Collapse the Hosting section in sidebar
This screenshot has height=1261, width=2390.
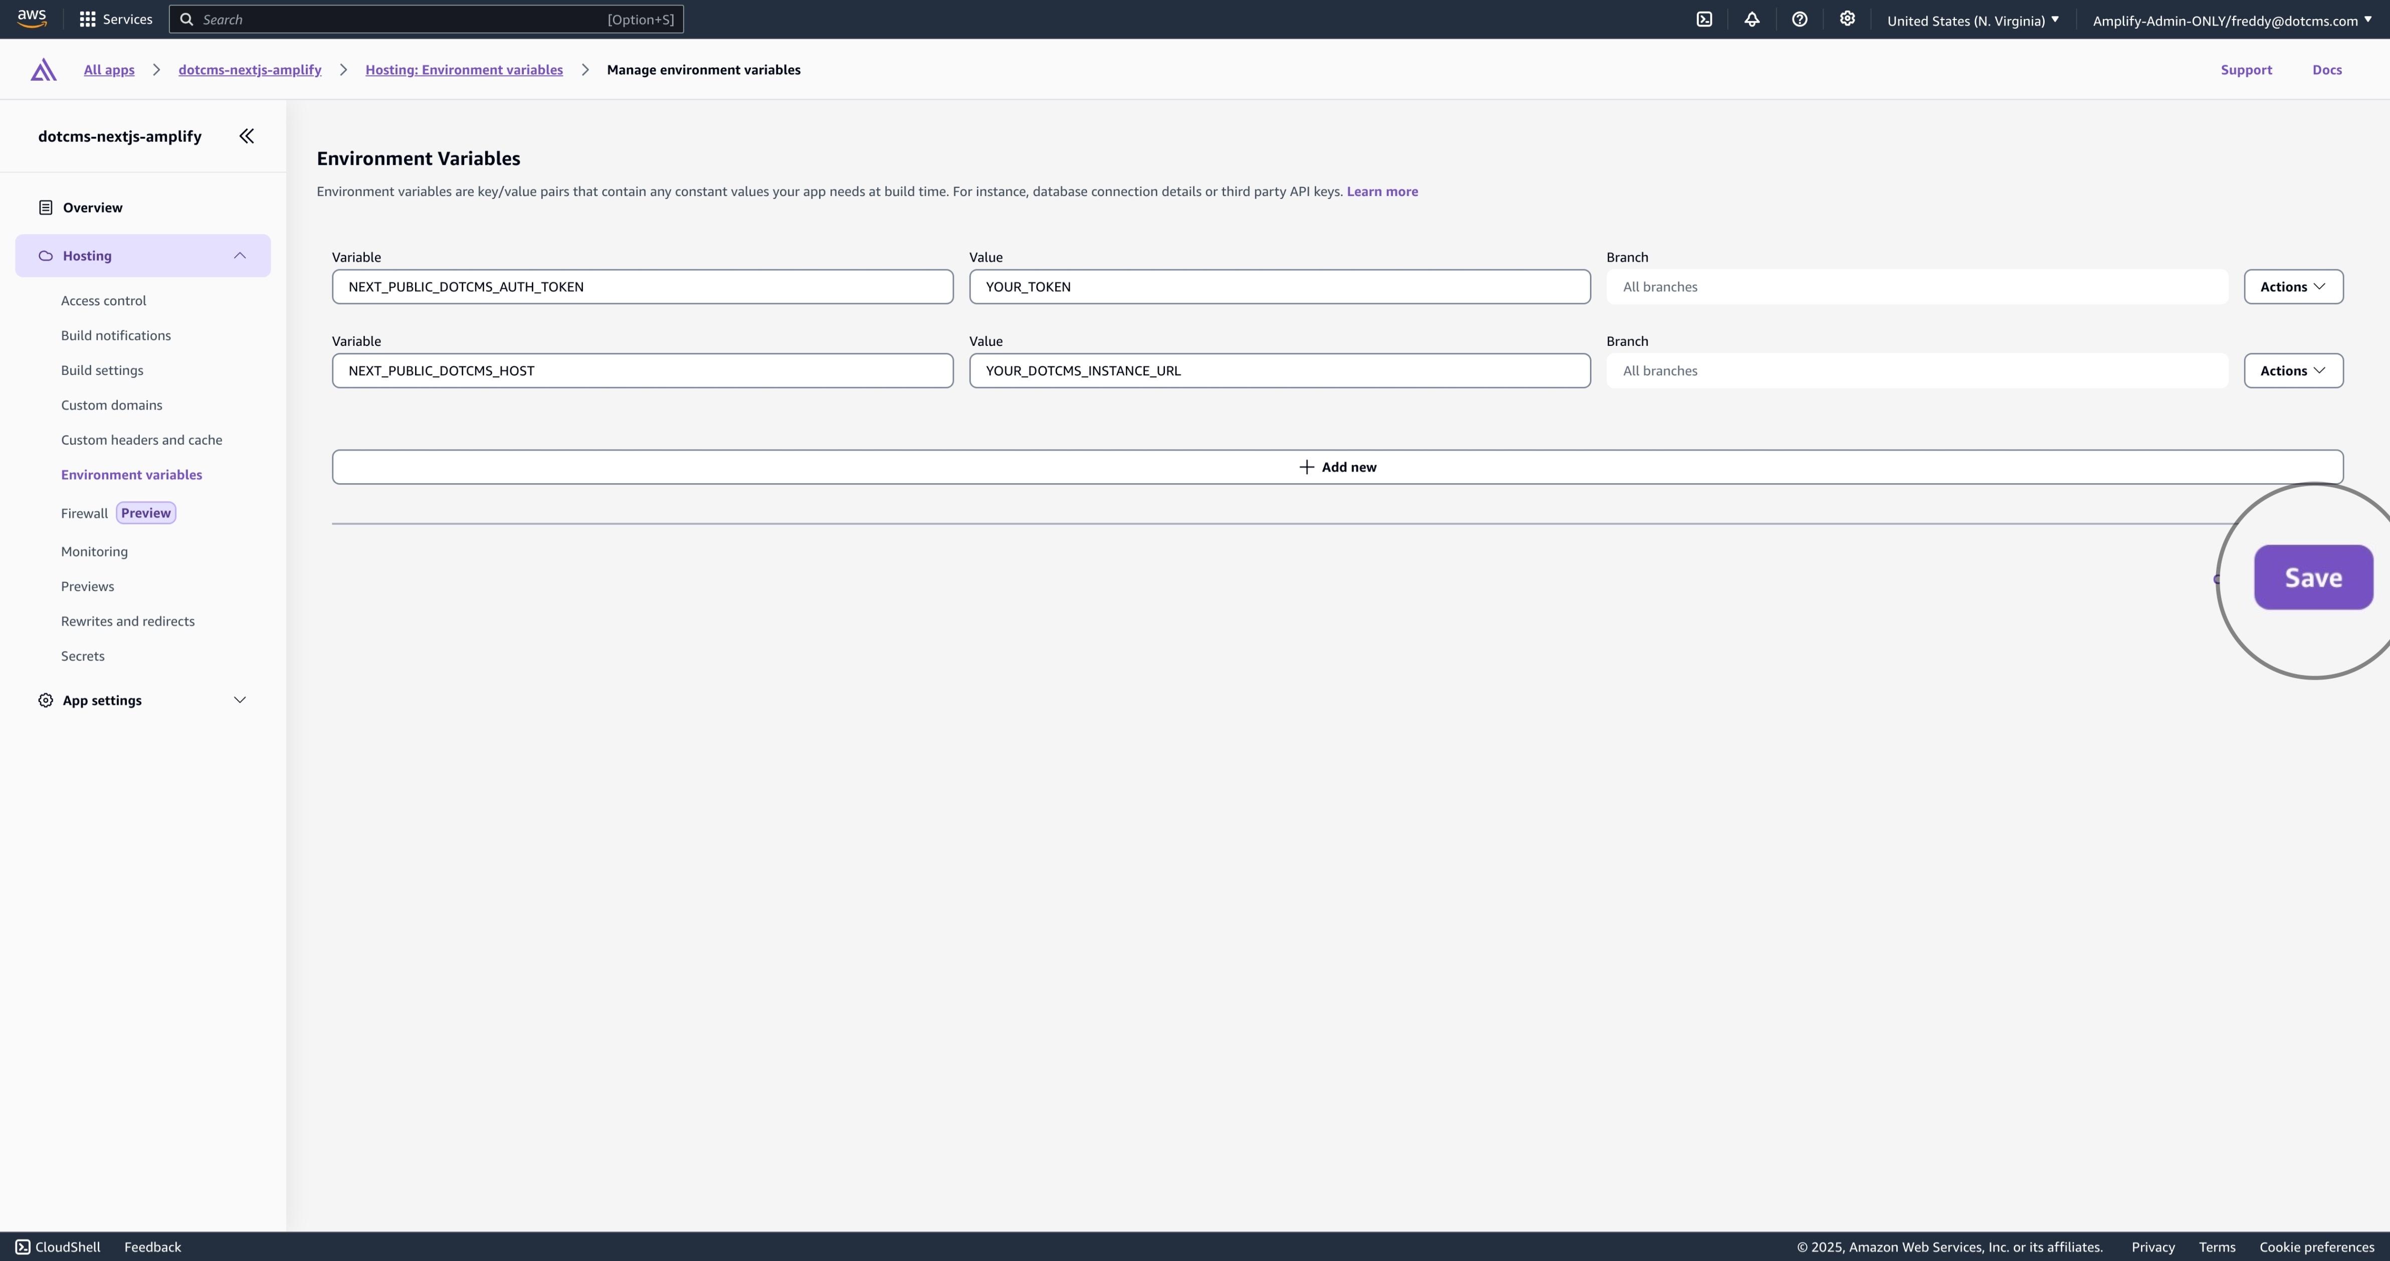(x=240, y=255)
